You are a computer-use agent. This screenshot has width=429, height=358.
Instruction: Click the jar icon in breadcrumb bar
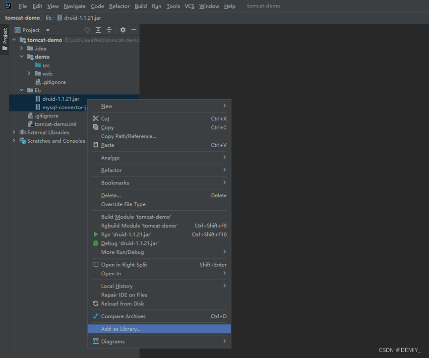(60, 18)
